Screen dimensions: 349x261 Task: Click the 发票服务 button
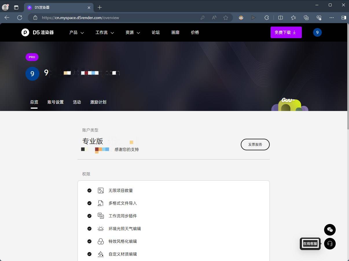click(255, 145)
